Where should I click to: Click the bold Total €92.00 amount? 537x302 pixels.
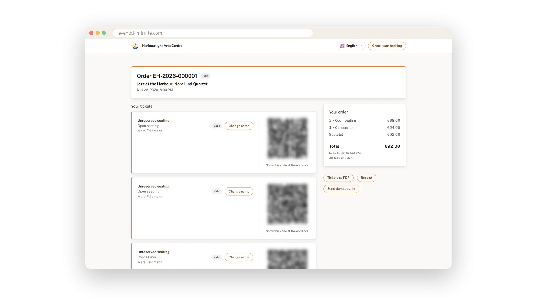pos(392,146)
